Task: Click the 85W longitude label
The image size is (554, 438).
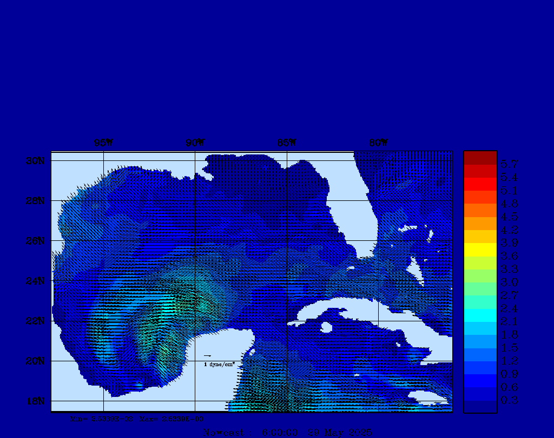Action: point(287,143)
